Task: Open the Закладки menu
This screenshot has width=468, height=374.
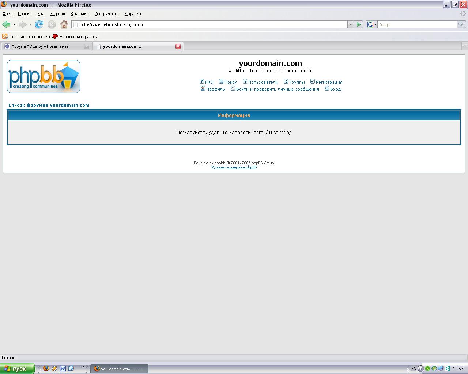Action: [x=80, y=14]
